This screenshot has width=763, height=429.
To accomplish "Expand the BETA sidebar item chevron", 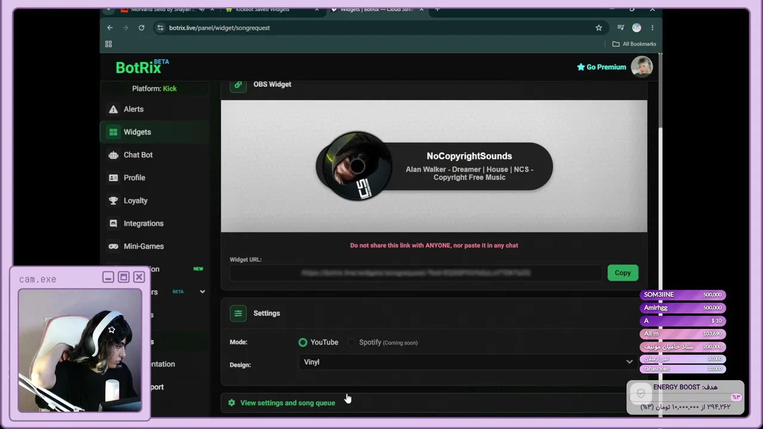I will coord(202,292).
